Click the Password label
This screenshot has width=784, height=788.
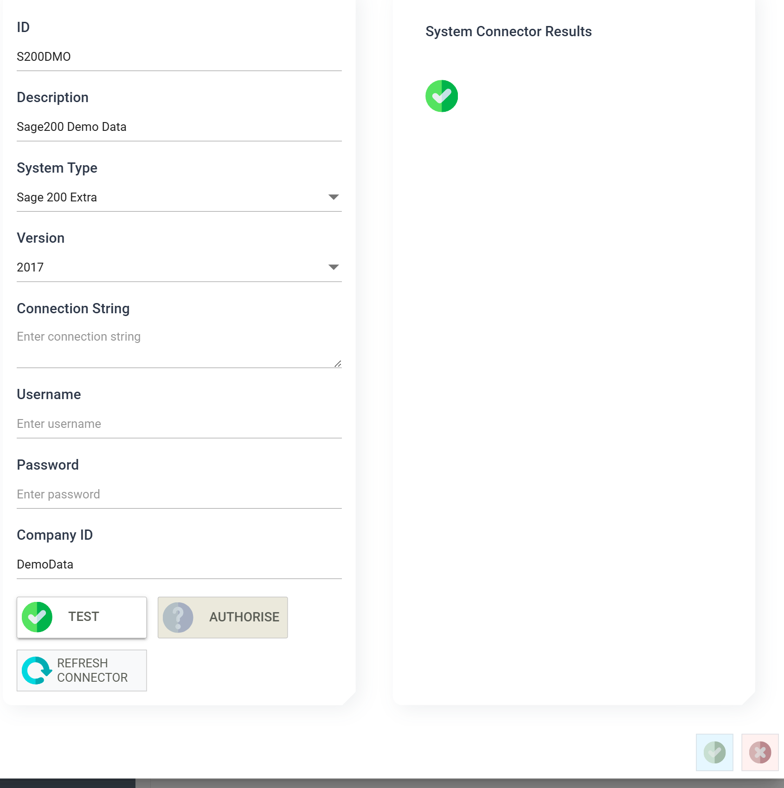48,465
